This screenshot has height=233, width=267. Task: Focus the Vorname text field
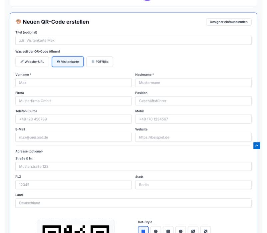pyautogui.click(x=73, y=83)
